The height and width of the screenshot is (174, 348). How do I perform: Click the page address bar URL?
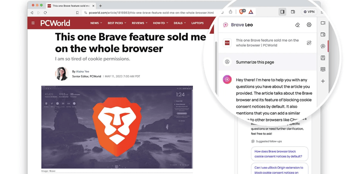click(151, 13)
